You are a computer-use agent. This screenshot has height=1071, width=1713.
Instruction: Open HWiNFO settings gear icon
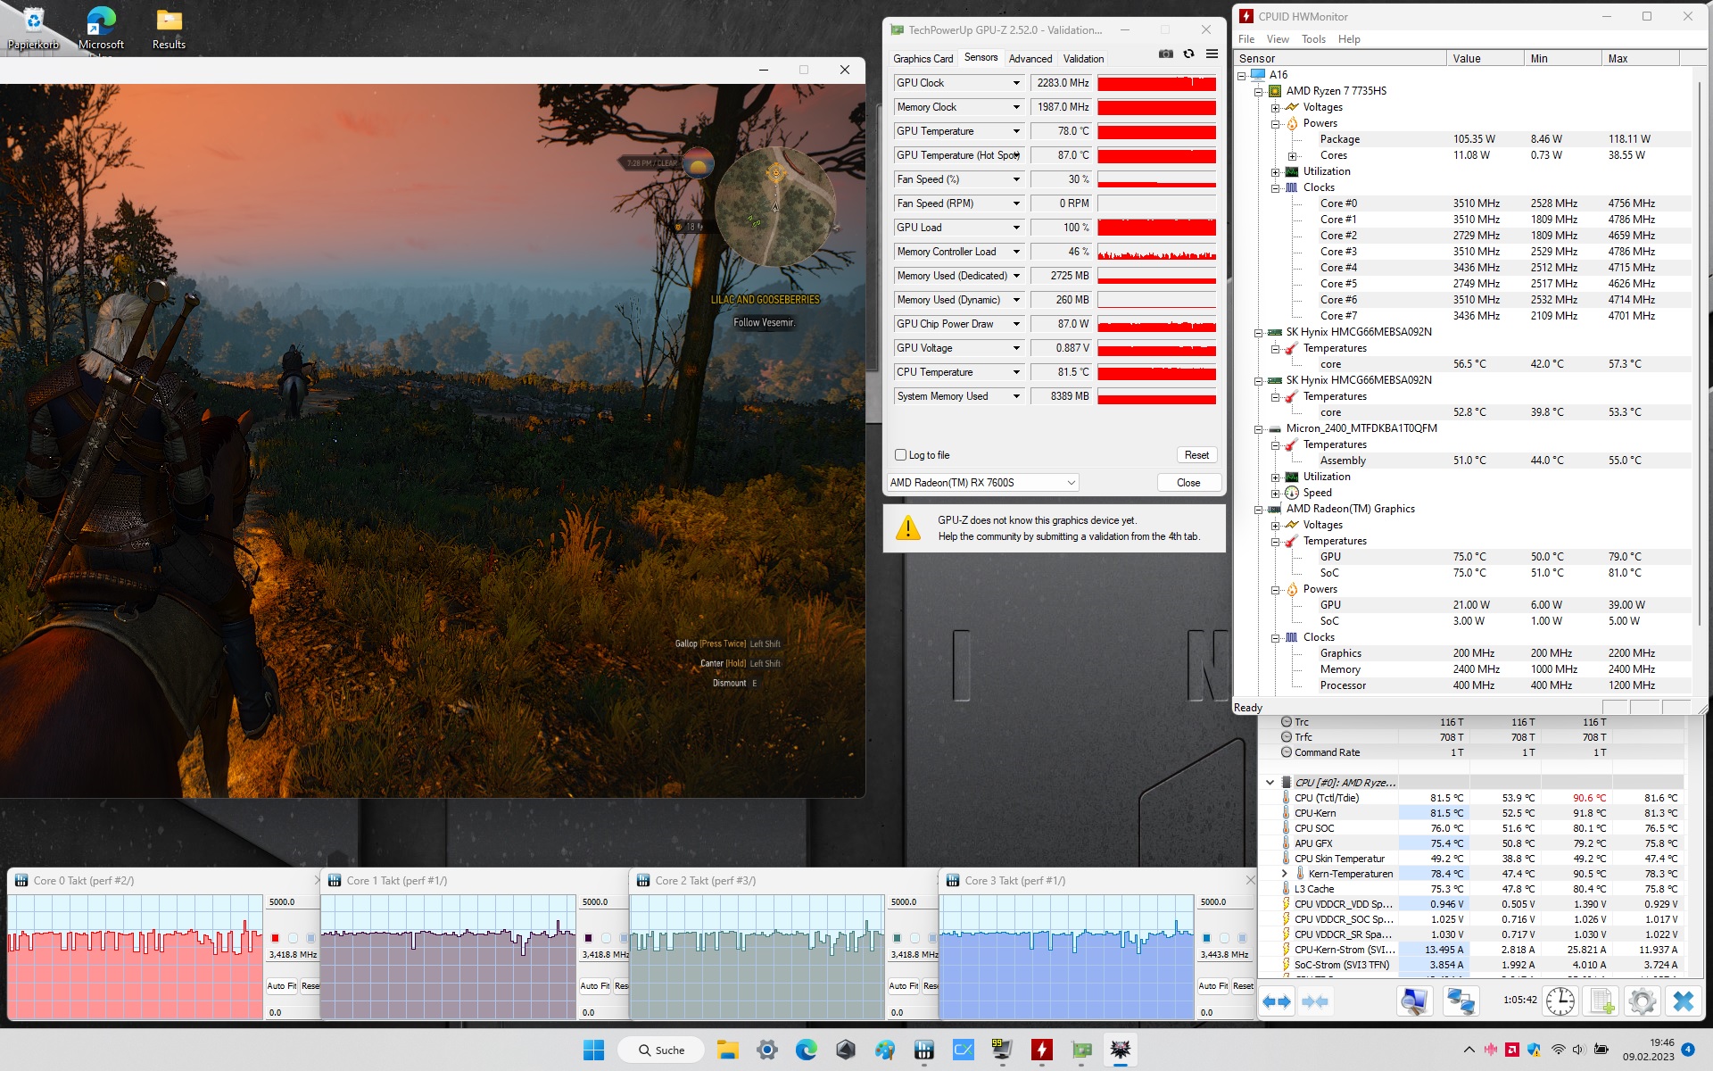[1642, 1001]
